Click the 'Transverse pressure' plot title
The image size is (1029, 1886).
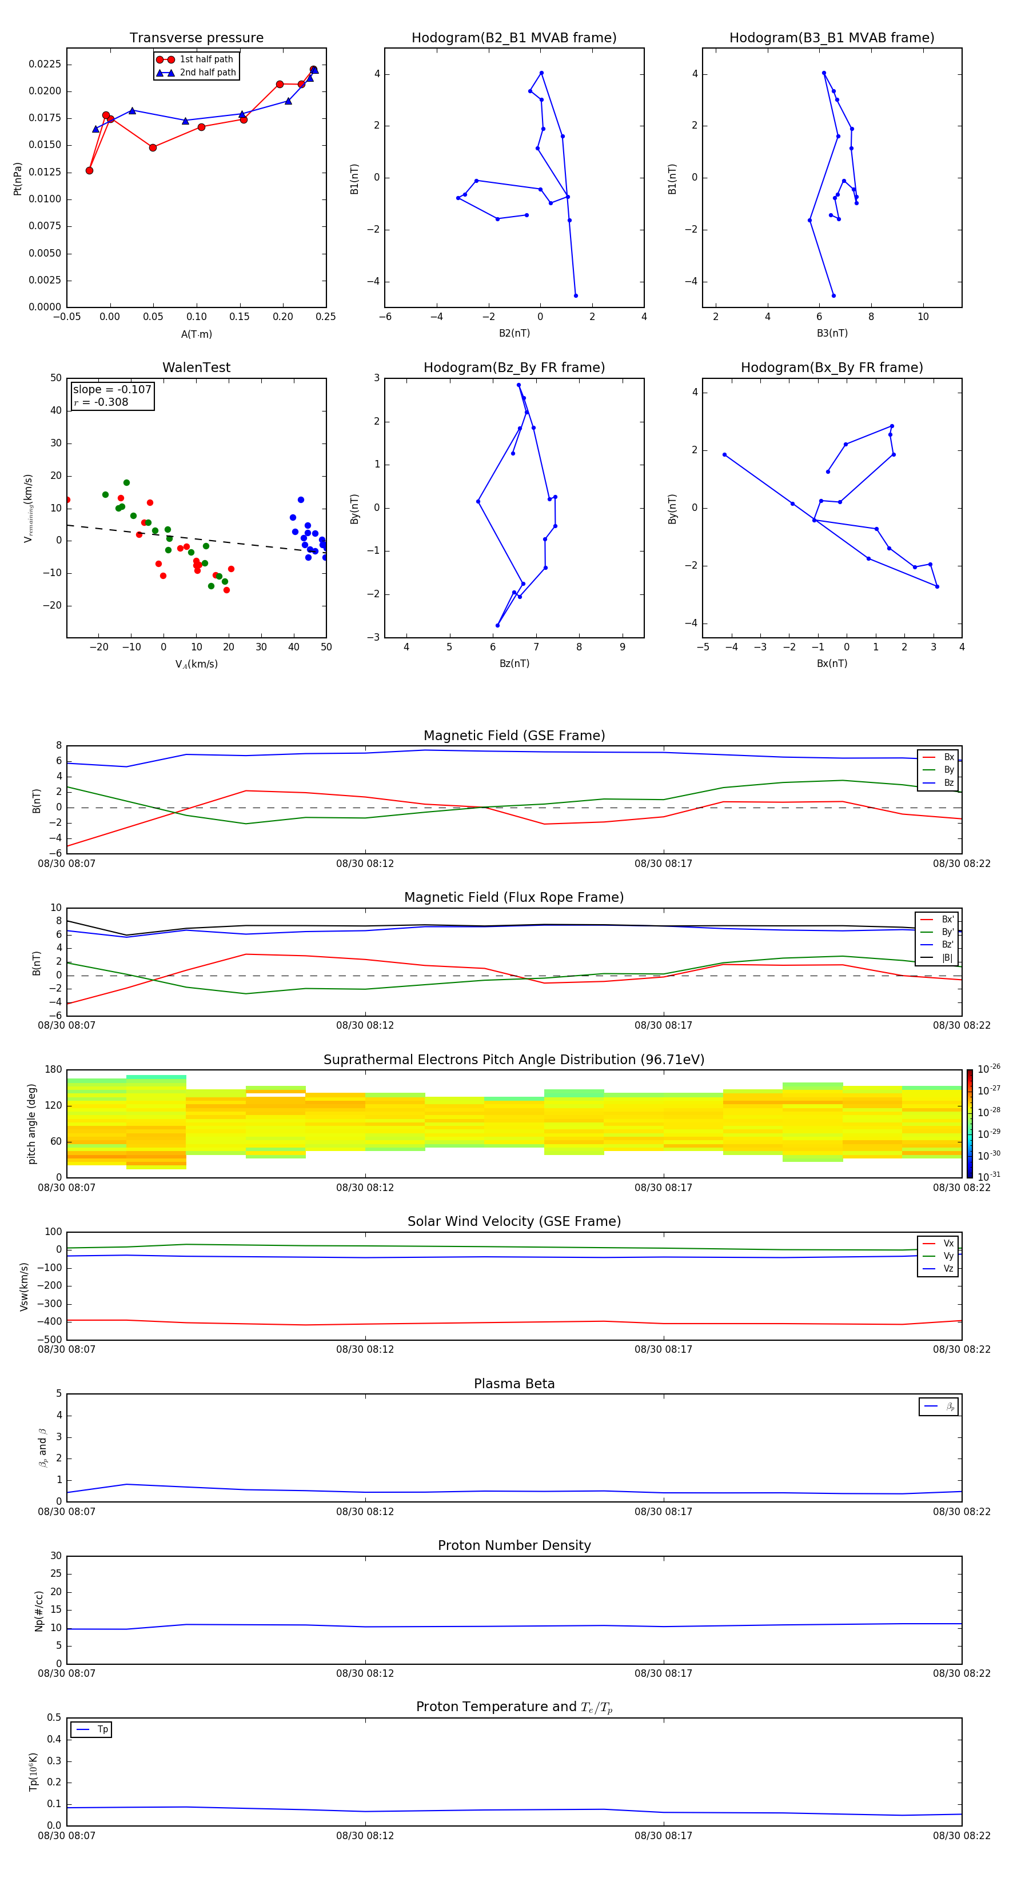pos(196,38)
